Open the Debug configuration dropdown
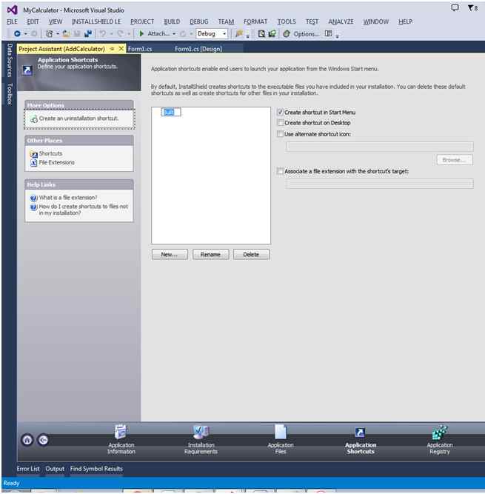 [212, 34]
